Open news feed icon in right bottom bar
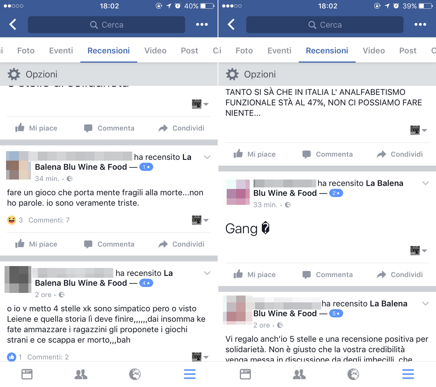The image size is (436, 387). pos(245,374)
